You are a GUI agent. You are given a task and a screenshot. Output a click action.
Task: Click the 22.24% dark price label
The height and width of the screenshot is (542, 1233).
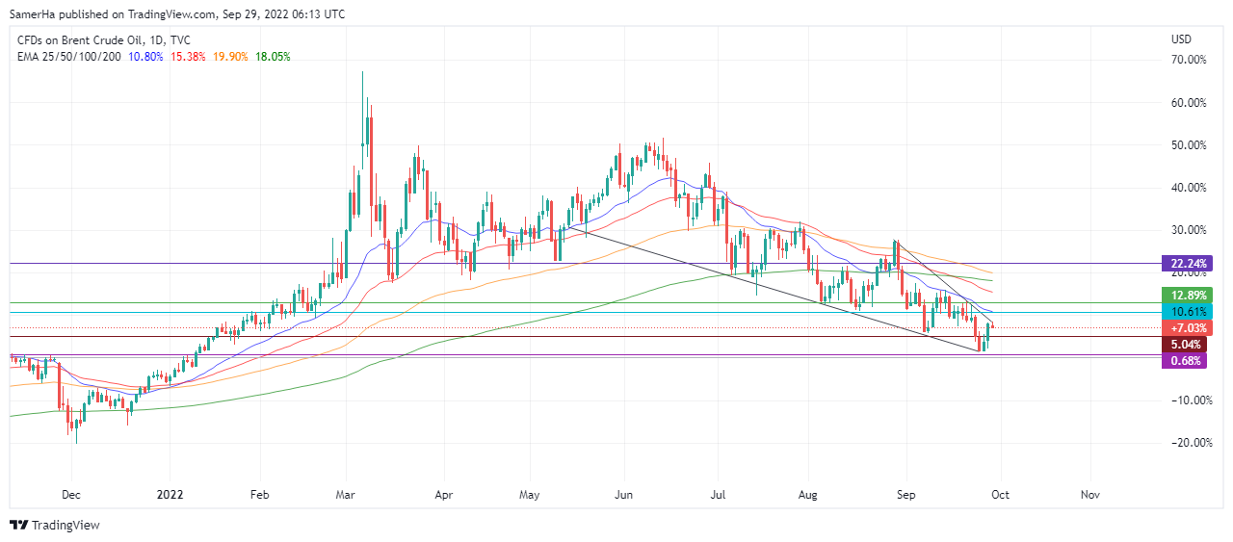tap(1184, 264)
